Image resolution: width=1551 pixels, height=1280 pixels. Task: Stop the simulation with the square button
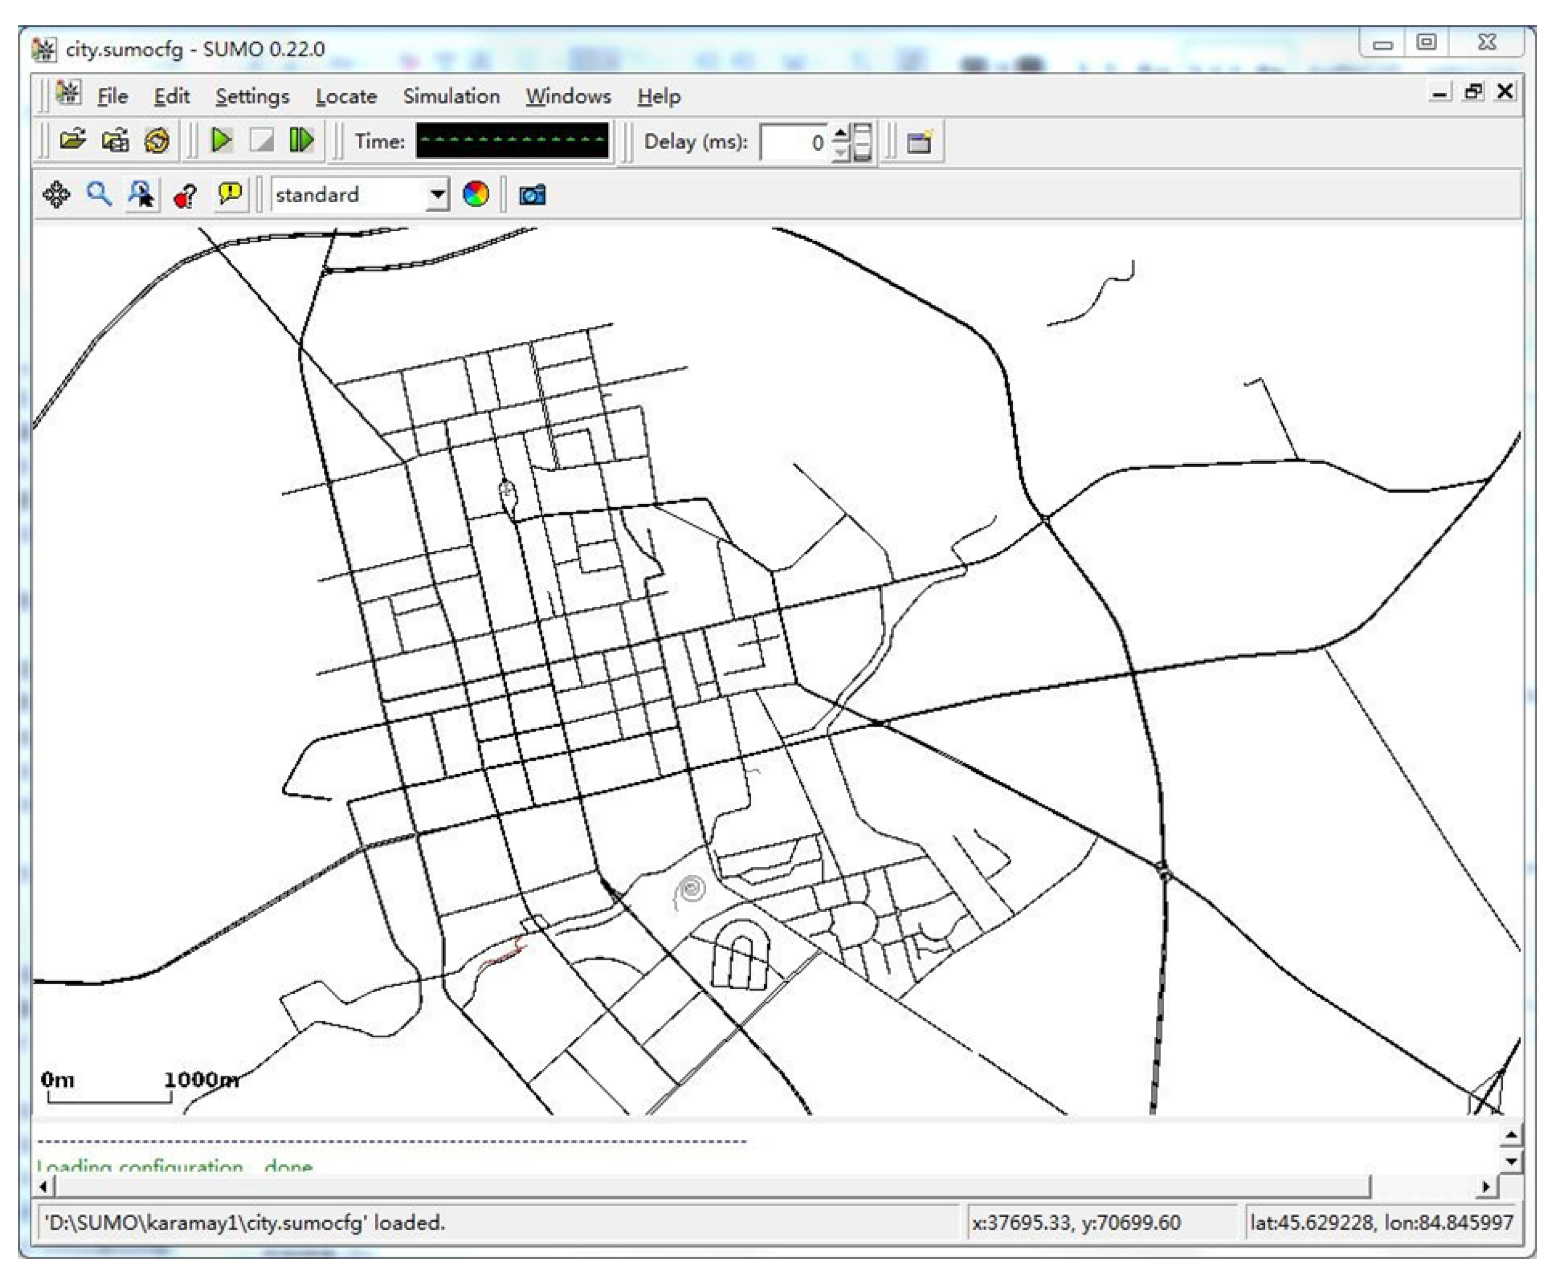click(262, 140)
